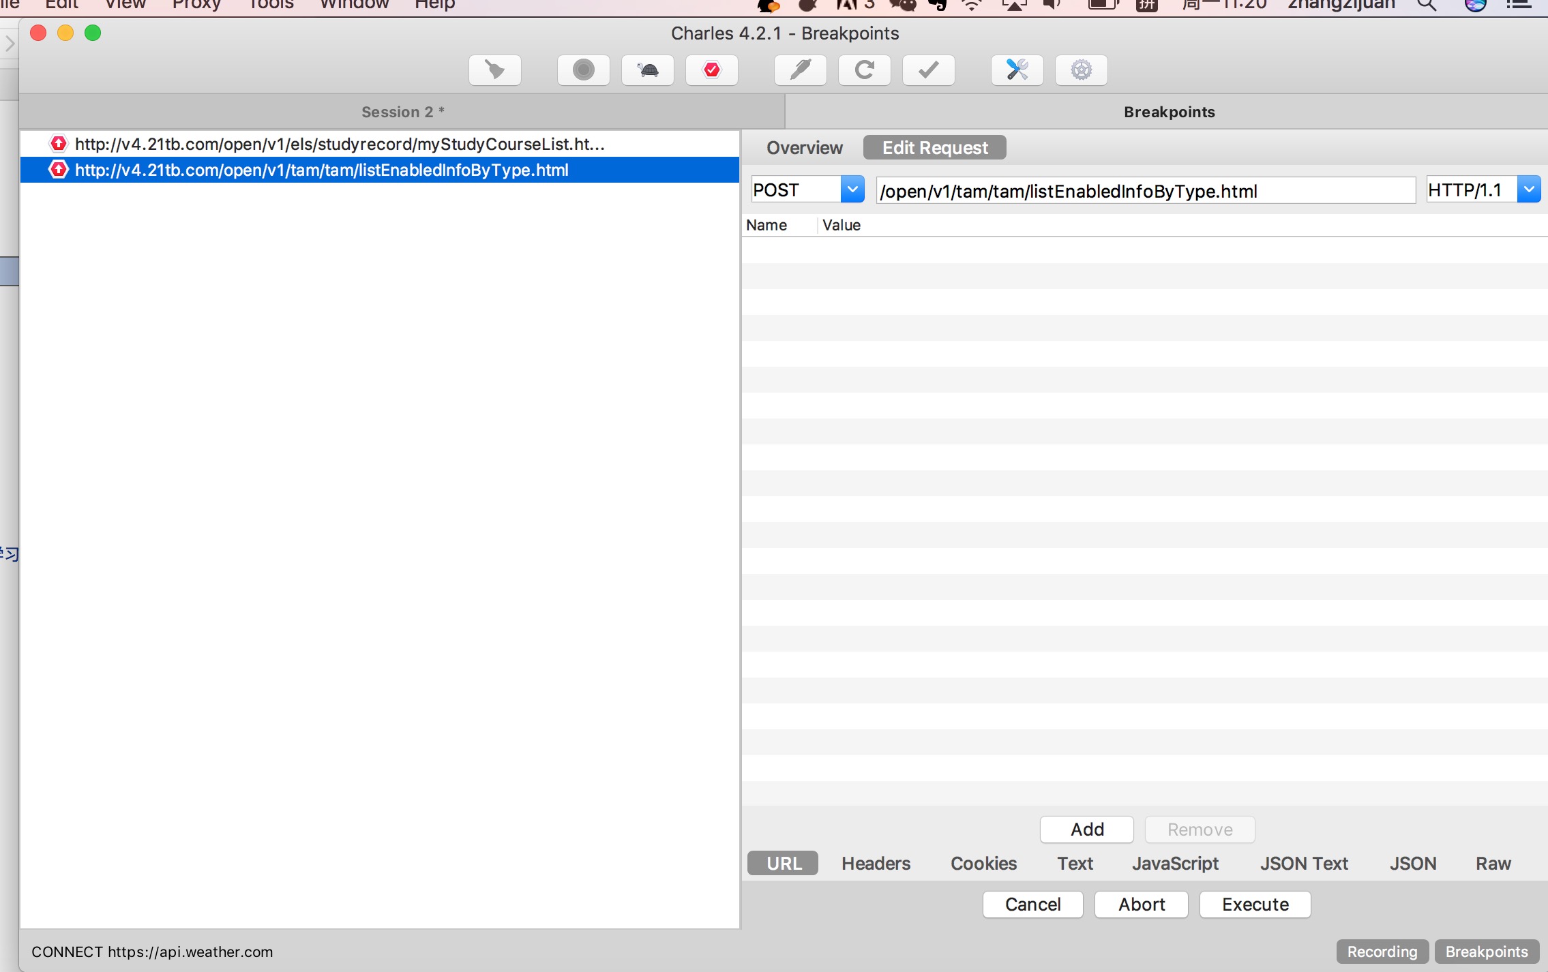The height and width of the screenshot is (972, 1548).
Task: Switch to the Headers view tab
Action: [x=876, y=864]
